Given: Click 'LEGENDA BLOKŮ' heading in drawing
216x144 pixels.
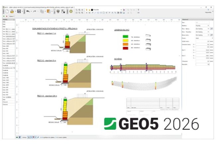Looking at the screenshot, I should 122,30.
